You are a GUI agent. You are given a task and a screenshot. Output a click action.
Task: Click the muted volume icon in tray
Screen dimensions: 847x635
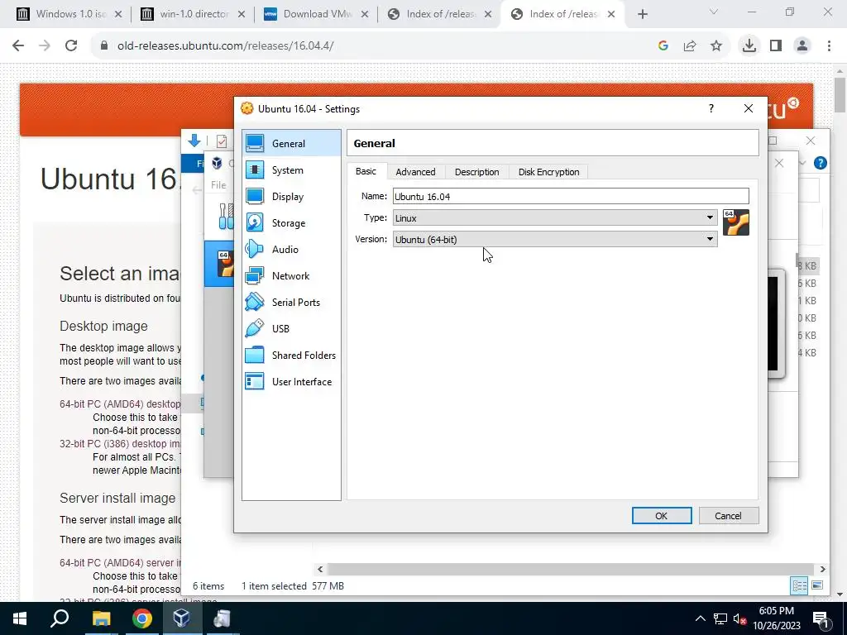tap(739, 618)
